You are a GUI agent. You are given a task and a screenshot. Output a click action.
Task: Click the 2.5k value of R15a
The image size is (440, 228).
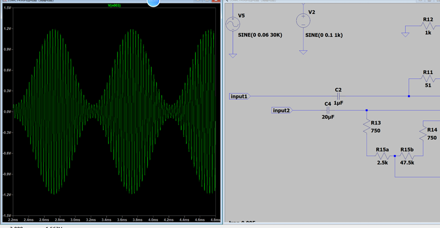(x=382, y=162)
